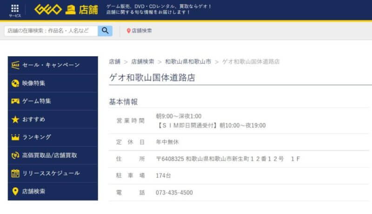The width and height of the screenshot is (372, 214).
Task: Click the calendar icon beside リリーススケジュール
Action: click(15, 173)
